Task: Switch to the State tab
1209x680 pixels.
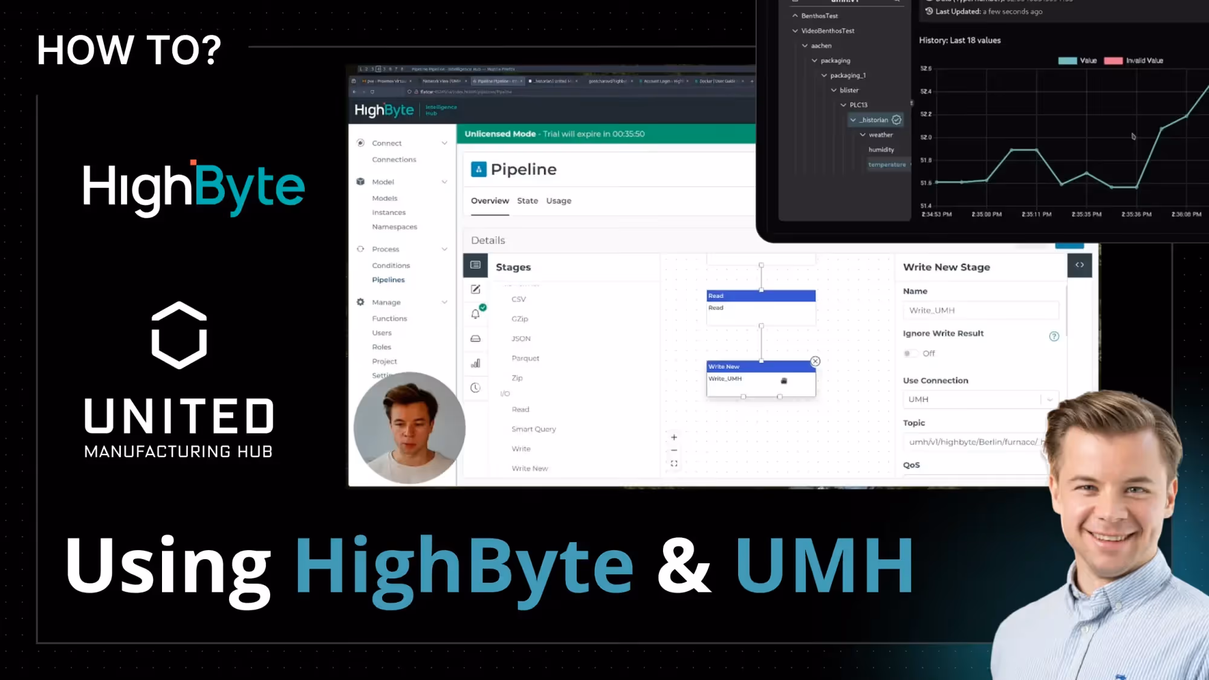Action: coord(527,201)
